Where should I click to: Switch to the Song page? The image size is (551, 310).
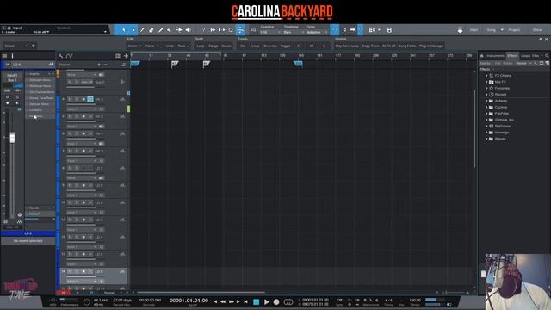pyautogui.click(x=492, y=30)
